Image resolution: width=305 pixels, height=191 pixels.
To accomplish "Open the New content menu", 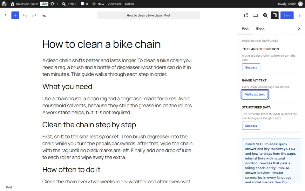I will [x=98, y=4].
